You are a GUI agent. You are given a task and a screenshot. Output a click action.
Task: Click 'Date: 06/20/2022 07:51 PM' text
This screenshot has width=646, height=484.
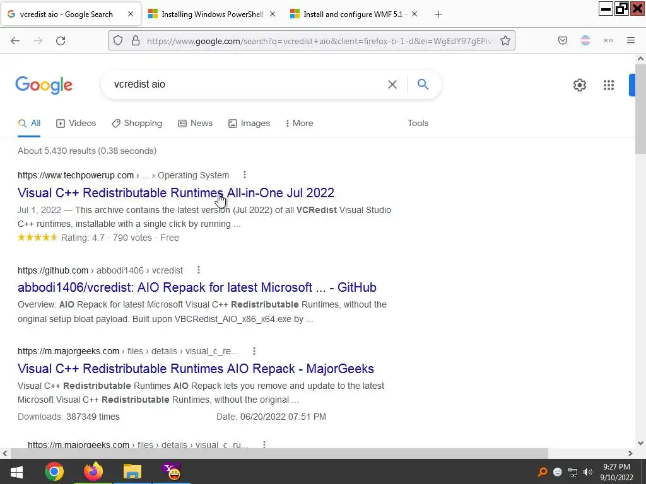tap(271, 417)
